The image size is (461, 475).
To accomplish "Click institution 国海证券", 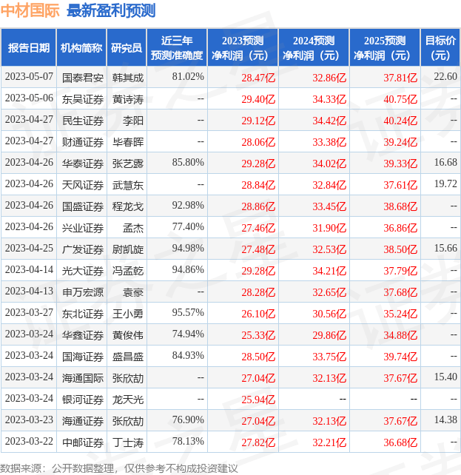I will (83, 357).
